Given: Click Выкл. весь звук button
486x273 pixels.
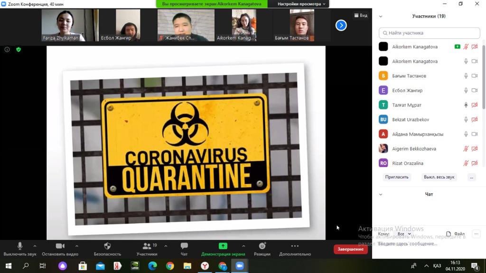Looking at the screenshot, I should tap(439, 177).
